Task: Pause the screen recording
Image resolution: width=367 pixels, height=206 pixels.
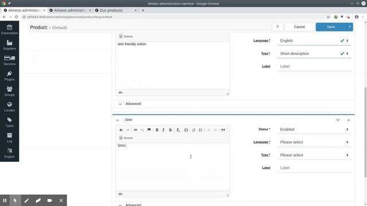Action: pyautogui.click(x=5, y=200)
